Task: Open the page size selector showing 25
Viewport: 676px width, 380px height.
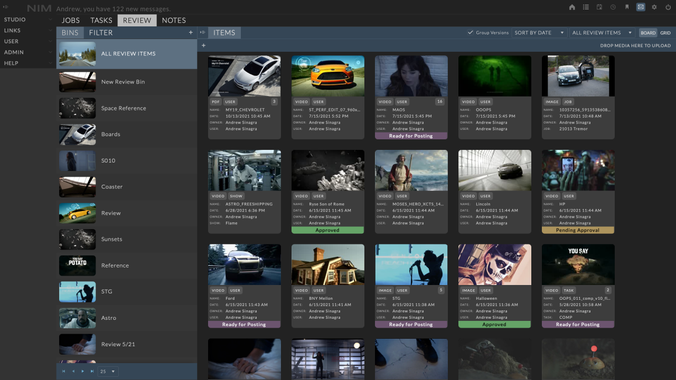Action: point(107,371)
